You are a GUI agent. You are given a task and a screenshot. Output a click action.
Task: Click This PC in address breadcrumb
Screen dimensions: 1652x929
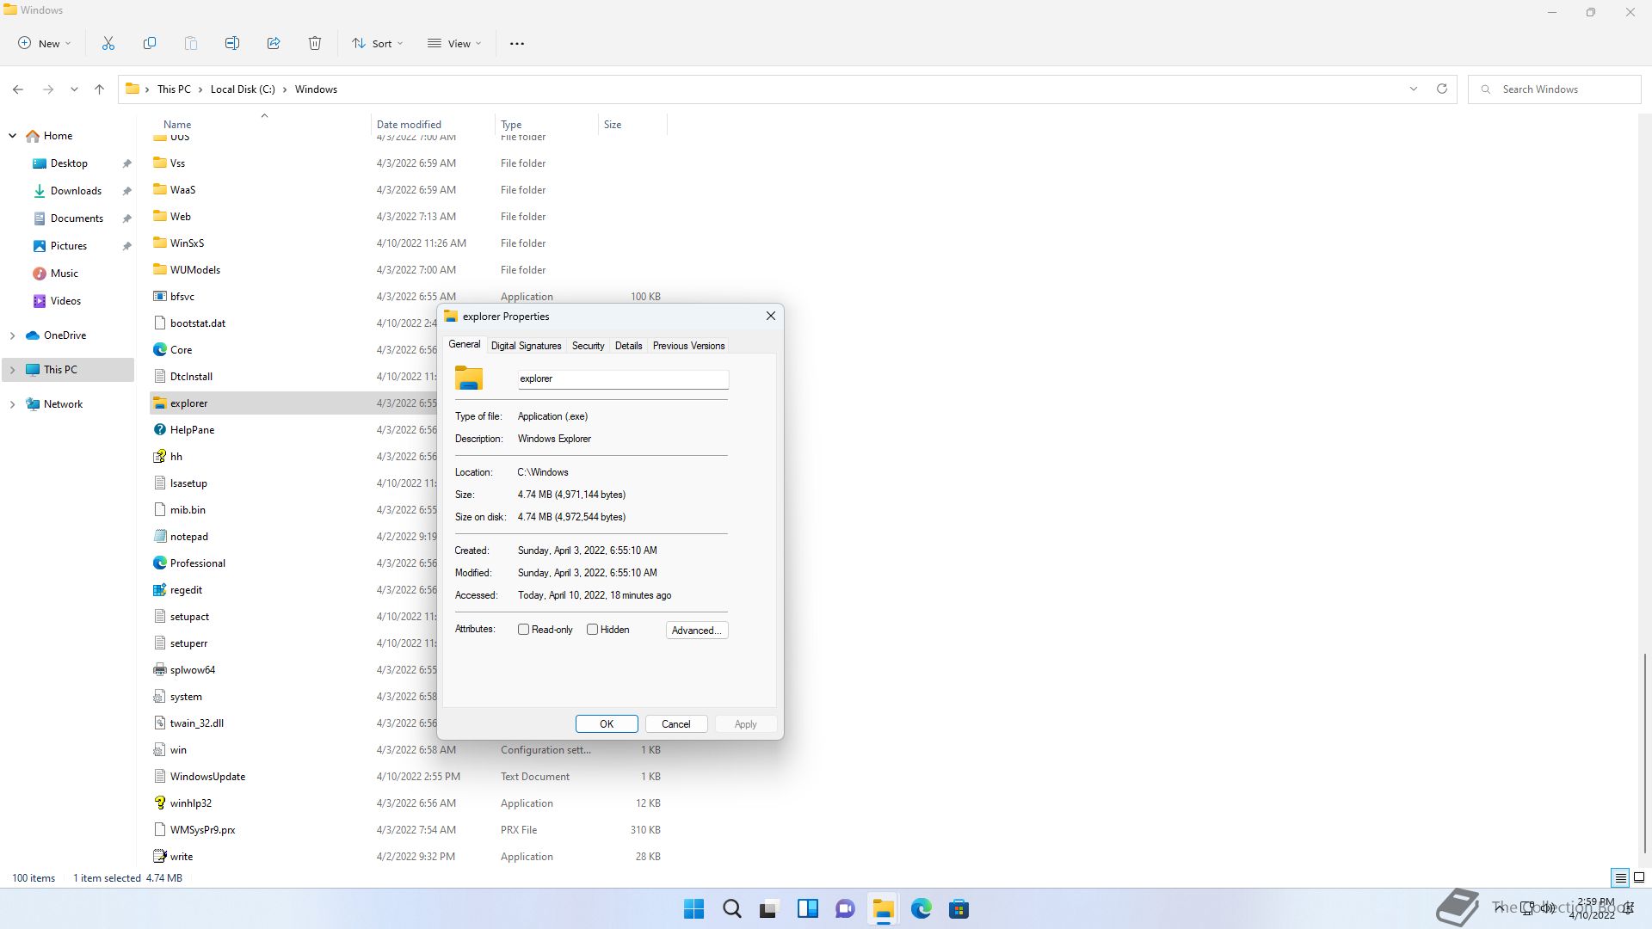(x=174, y=89)
